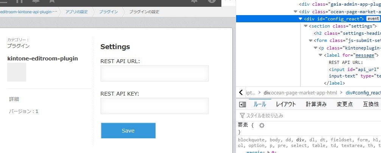Click the event badge on config_react
Image resolution: width=381 pixels, height=153 pixels.
pyautogui.click(x=373, y=19)
